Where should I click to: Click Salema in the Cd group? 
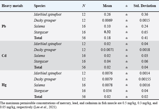[39, 56]
